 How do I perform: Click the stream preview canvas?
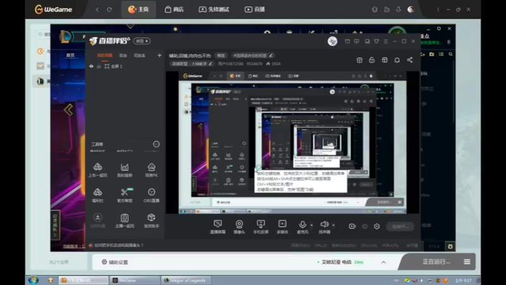tap(293, 142)
